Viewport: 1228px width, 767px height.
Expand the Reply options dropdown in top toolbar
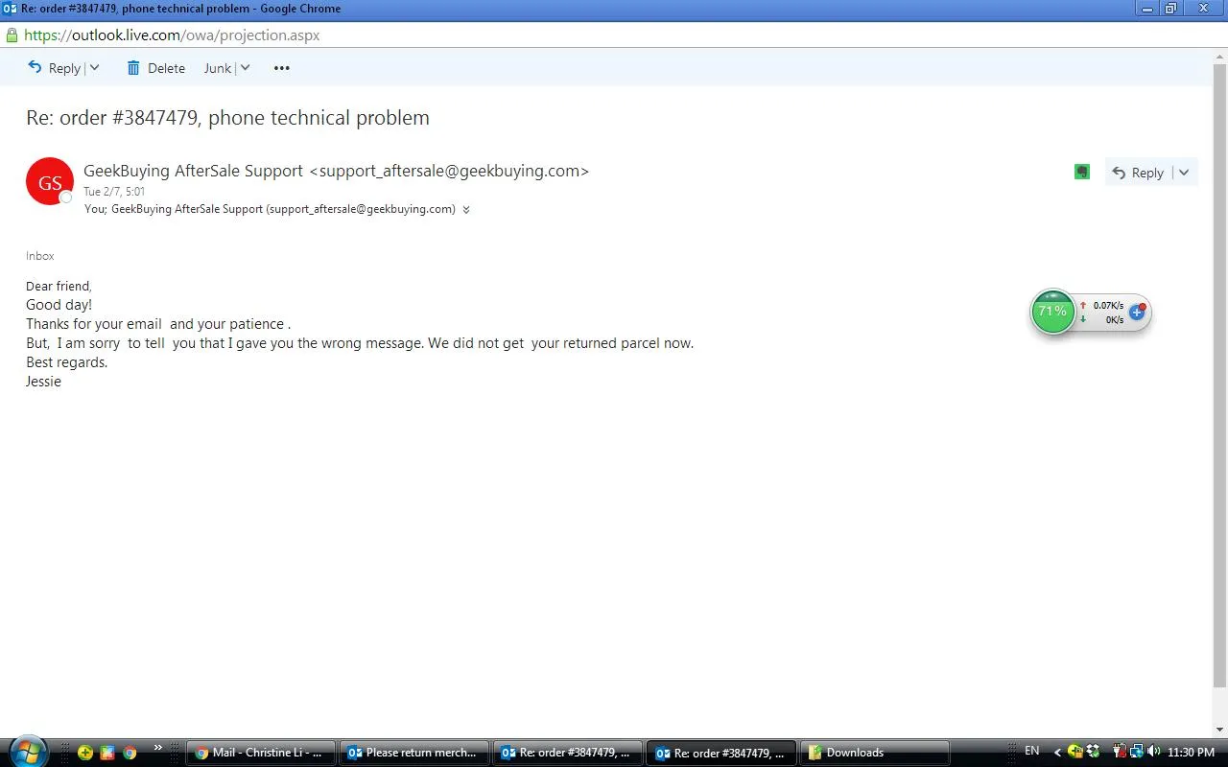[94, 68]
